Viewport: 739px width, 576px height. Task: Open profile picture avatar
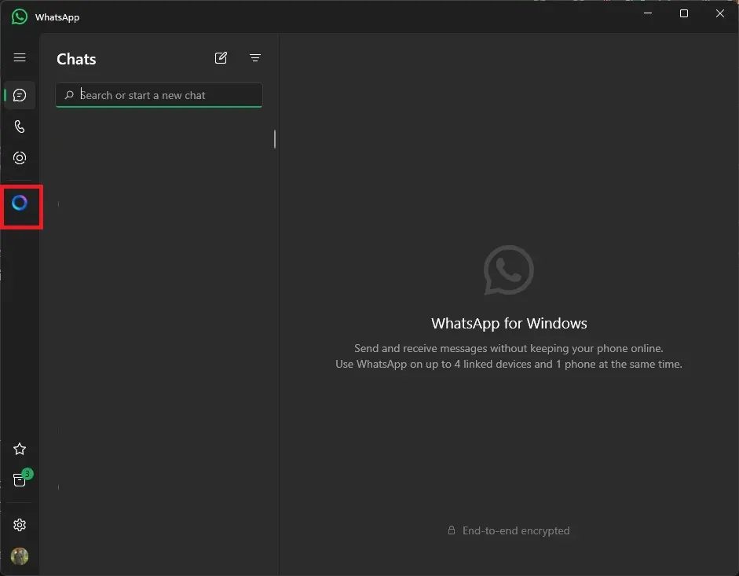point(20,556)
